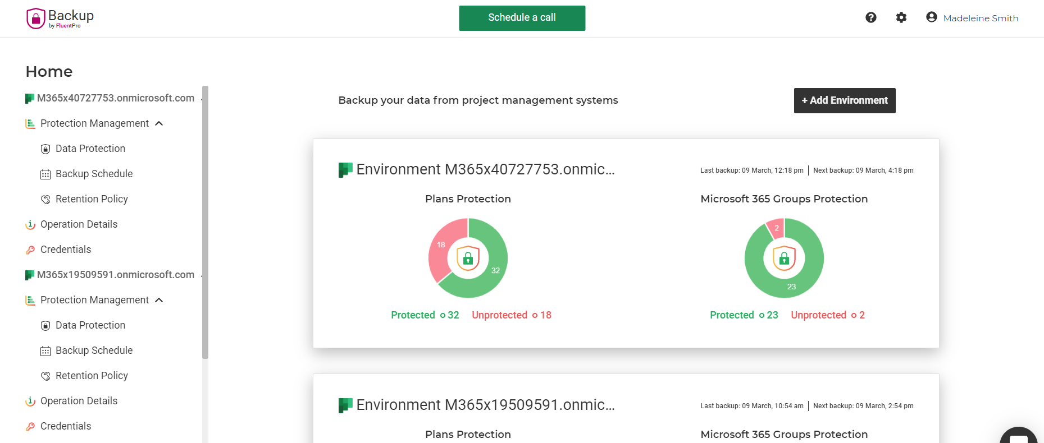Click first Protection Management chart icon
Viewport: 1044px width, 443px height.
point(30,123)
